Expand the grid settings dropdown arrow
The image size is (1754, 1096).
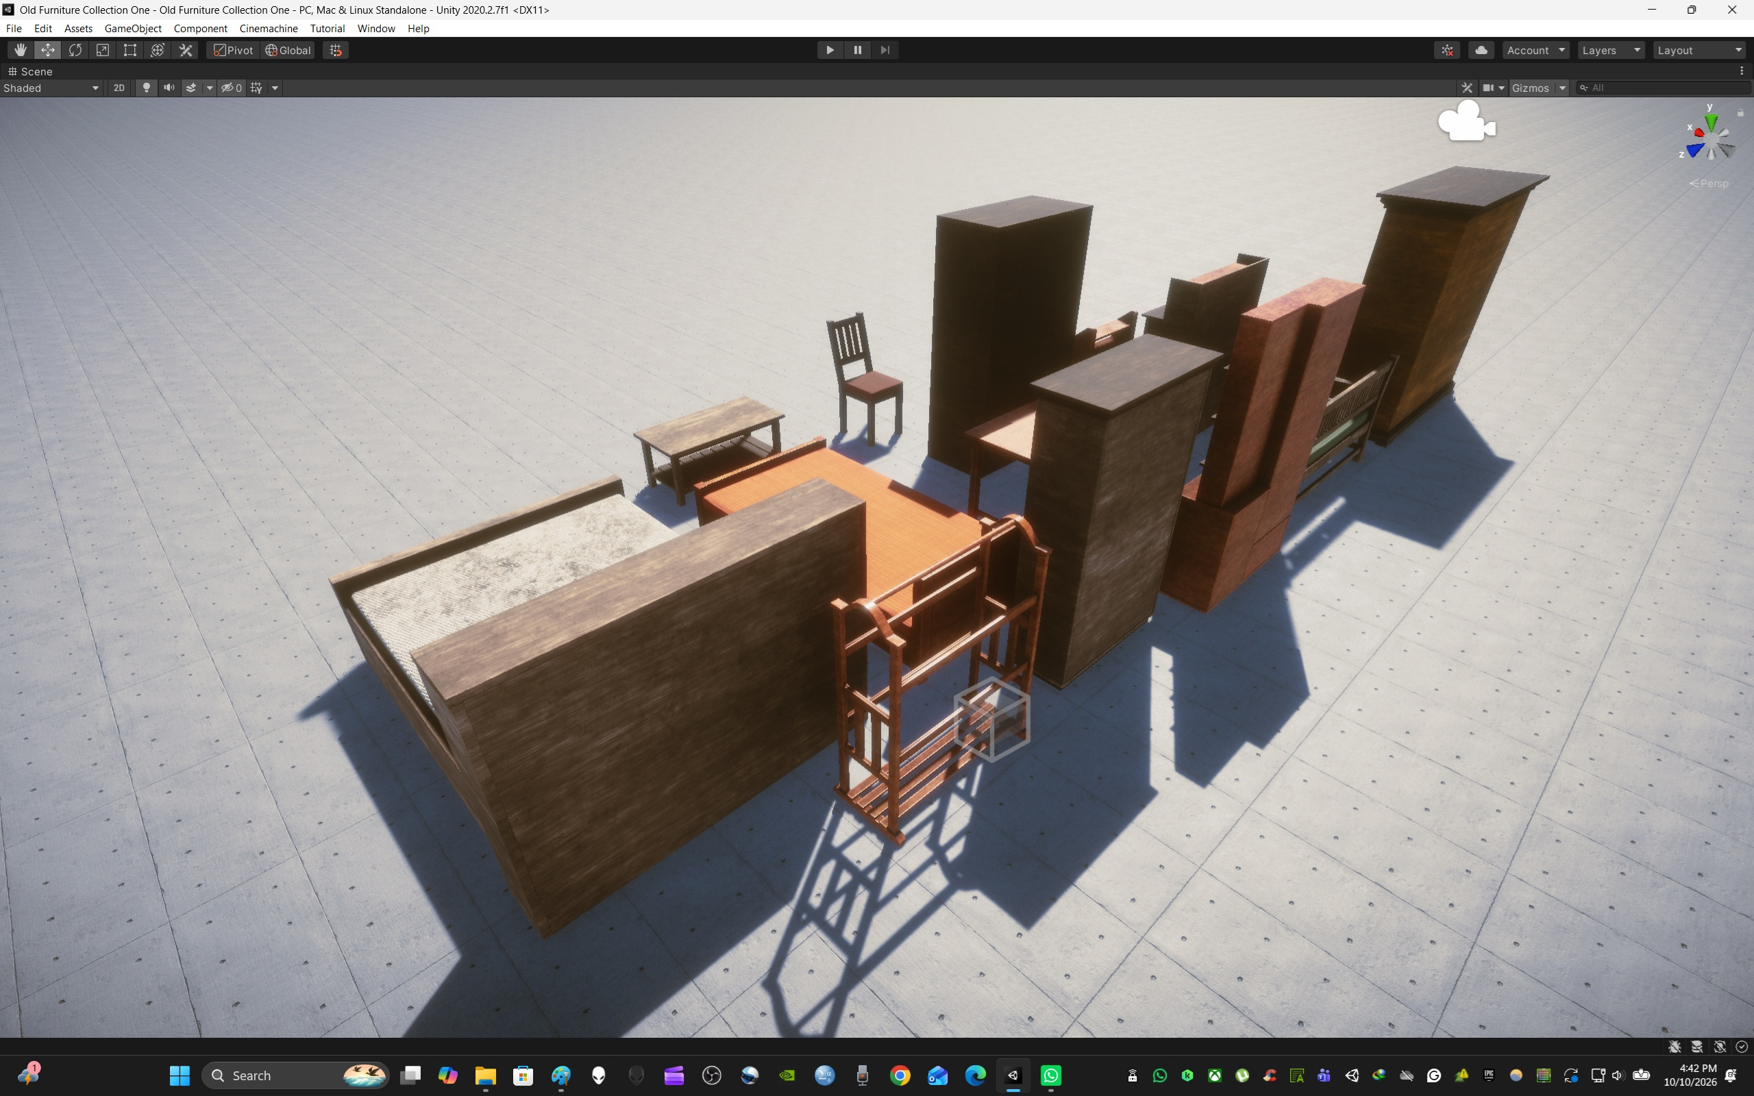point(275,88)
